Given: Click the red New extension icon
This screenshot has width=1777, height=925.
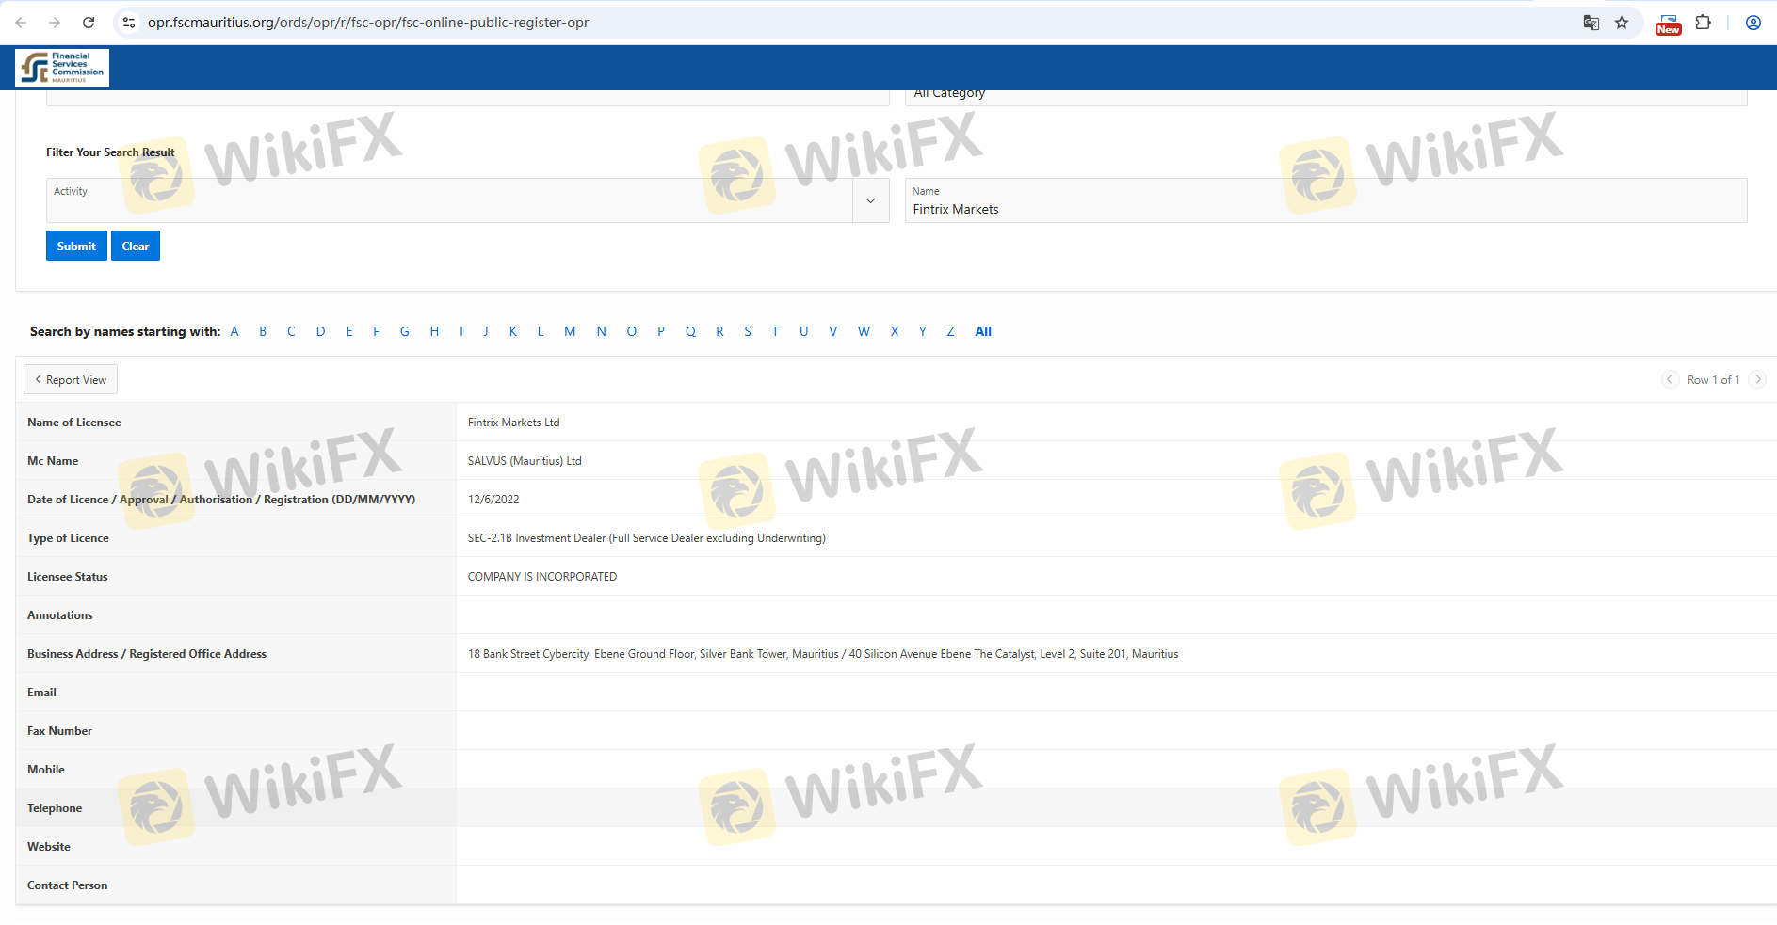Looking at the screenshot, I should [1668, 24].
